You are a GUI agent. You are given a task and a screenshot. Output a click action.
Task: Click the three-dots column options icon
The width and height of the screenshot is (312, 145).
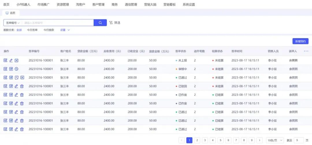tap(306, 51)
